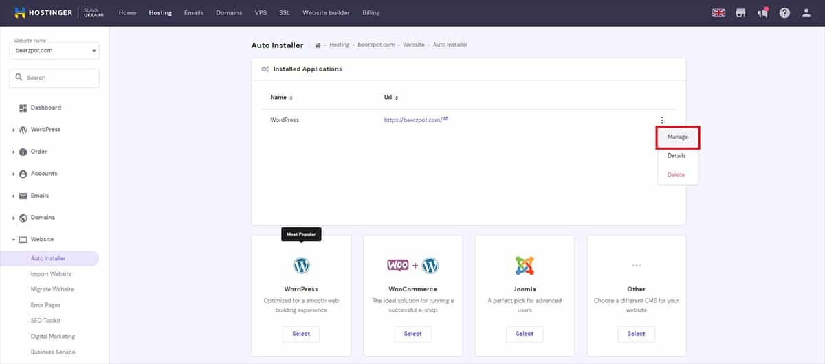
Task: Open the beerzpot.com URL link
Action: tap(412, 120)
